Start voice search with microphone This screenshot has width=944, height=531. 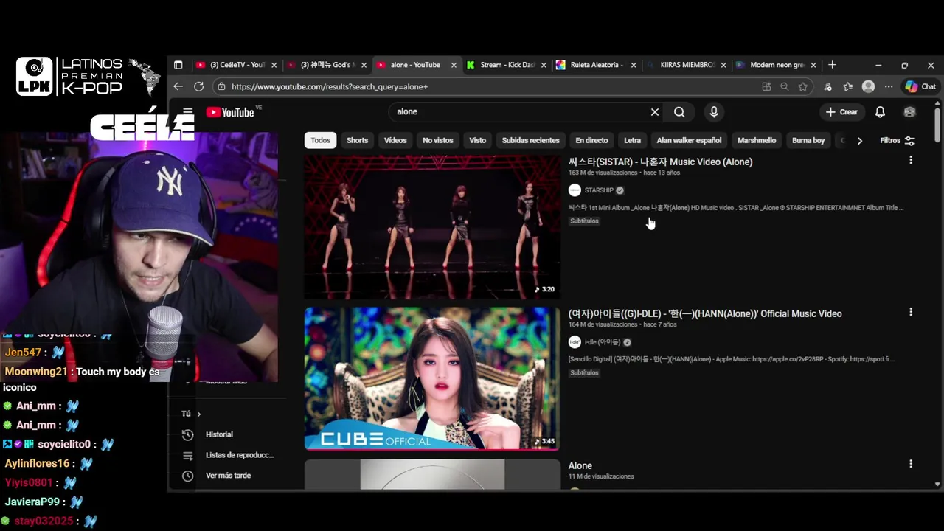tap(713, 112)
